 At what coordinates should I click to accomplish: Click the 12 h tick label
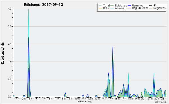[x=90, y=98]
